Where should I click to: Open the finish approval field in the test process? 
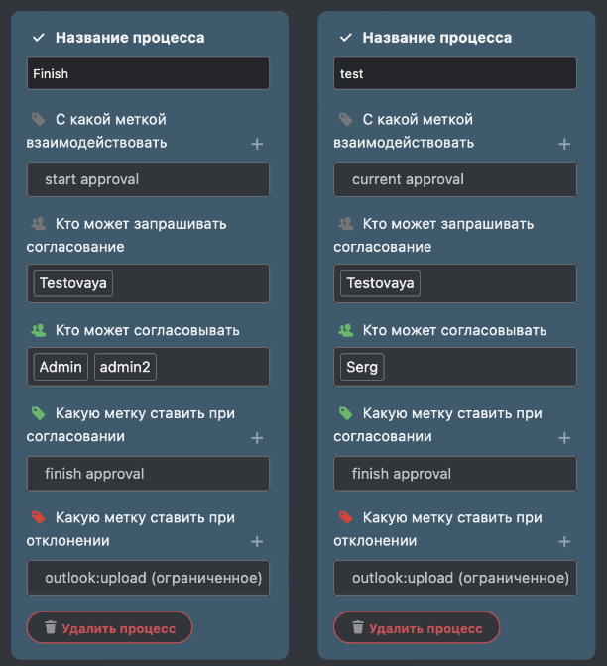[x=455, y=474]
